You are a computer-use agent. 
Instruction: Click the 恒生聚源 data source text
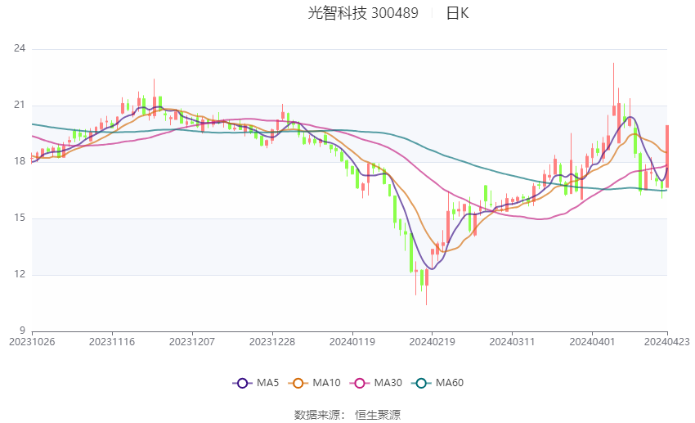(x=378, y=415)
